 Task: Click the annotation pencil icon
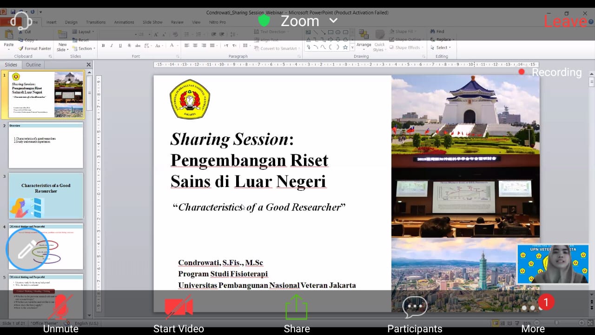pos(27,250)
